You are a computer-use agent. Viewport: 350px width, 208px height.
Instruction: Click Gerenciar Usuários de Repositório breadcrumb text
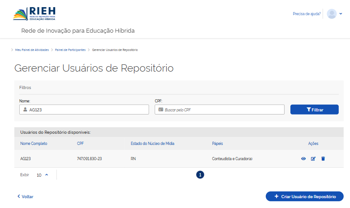coord(115,50)
